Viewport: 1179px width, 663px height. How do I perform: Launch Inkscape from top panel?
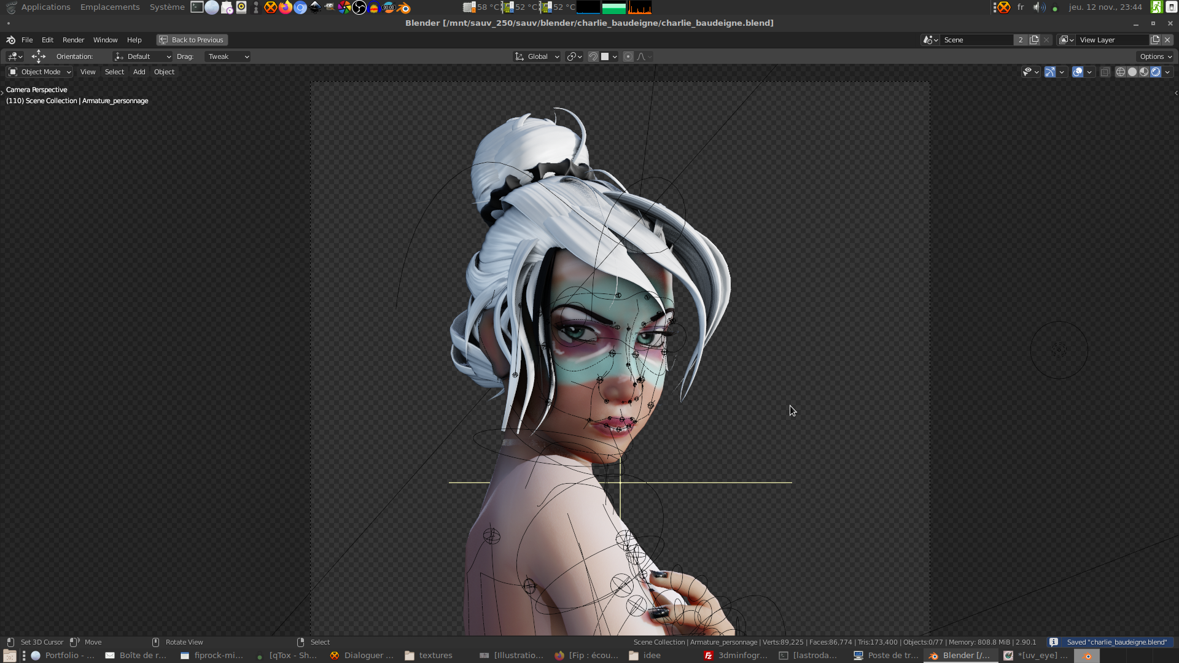click(315, 7)
